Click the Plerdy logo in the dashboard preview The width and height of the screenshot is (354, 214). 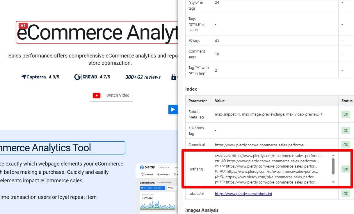coord(142,168)
